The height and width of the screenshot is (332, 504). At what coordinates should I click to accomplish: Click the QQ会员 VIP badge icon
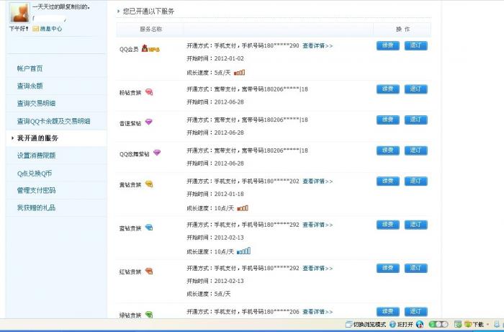point(150,49)
